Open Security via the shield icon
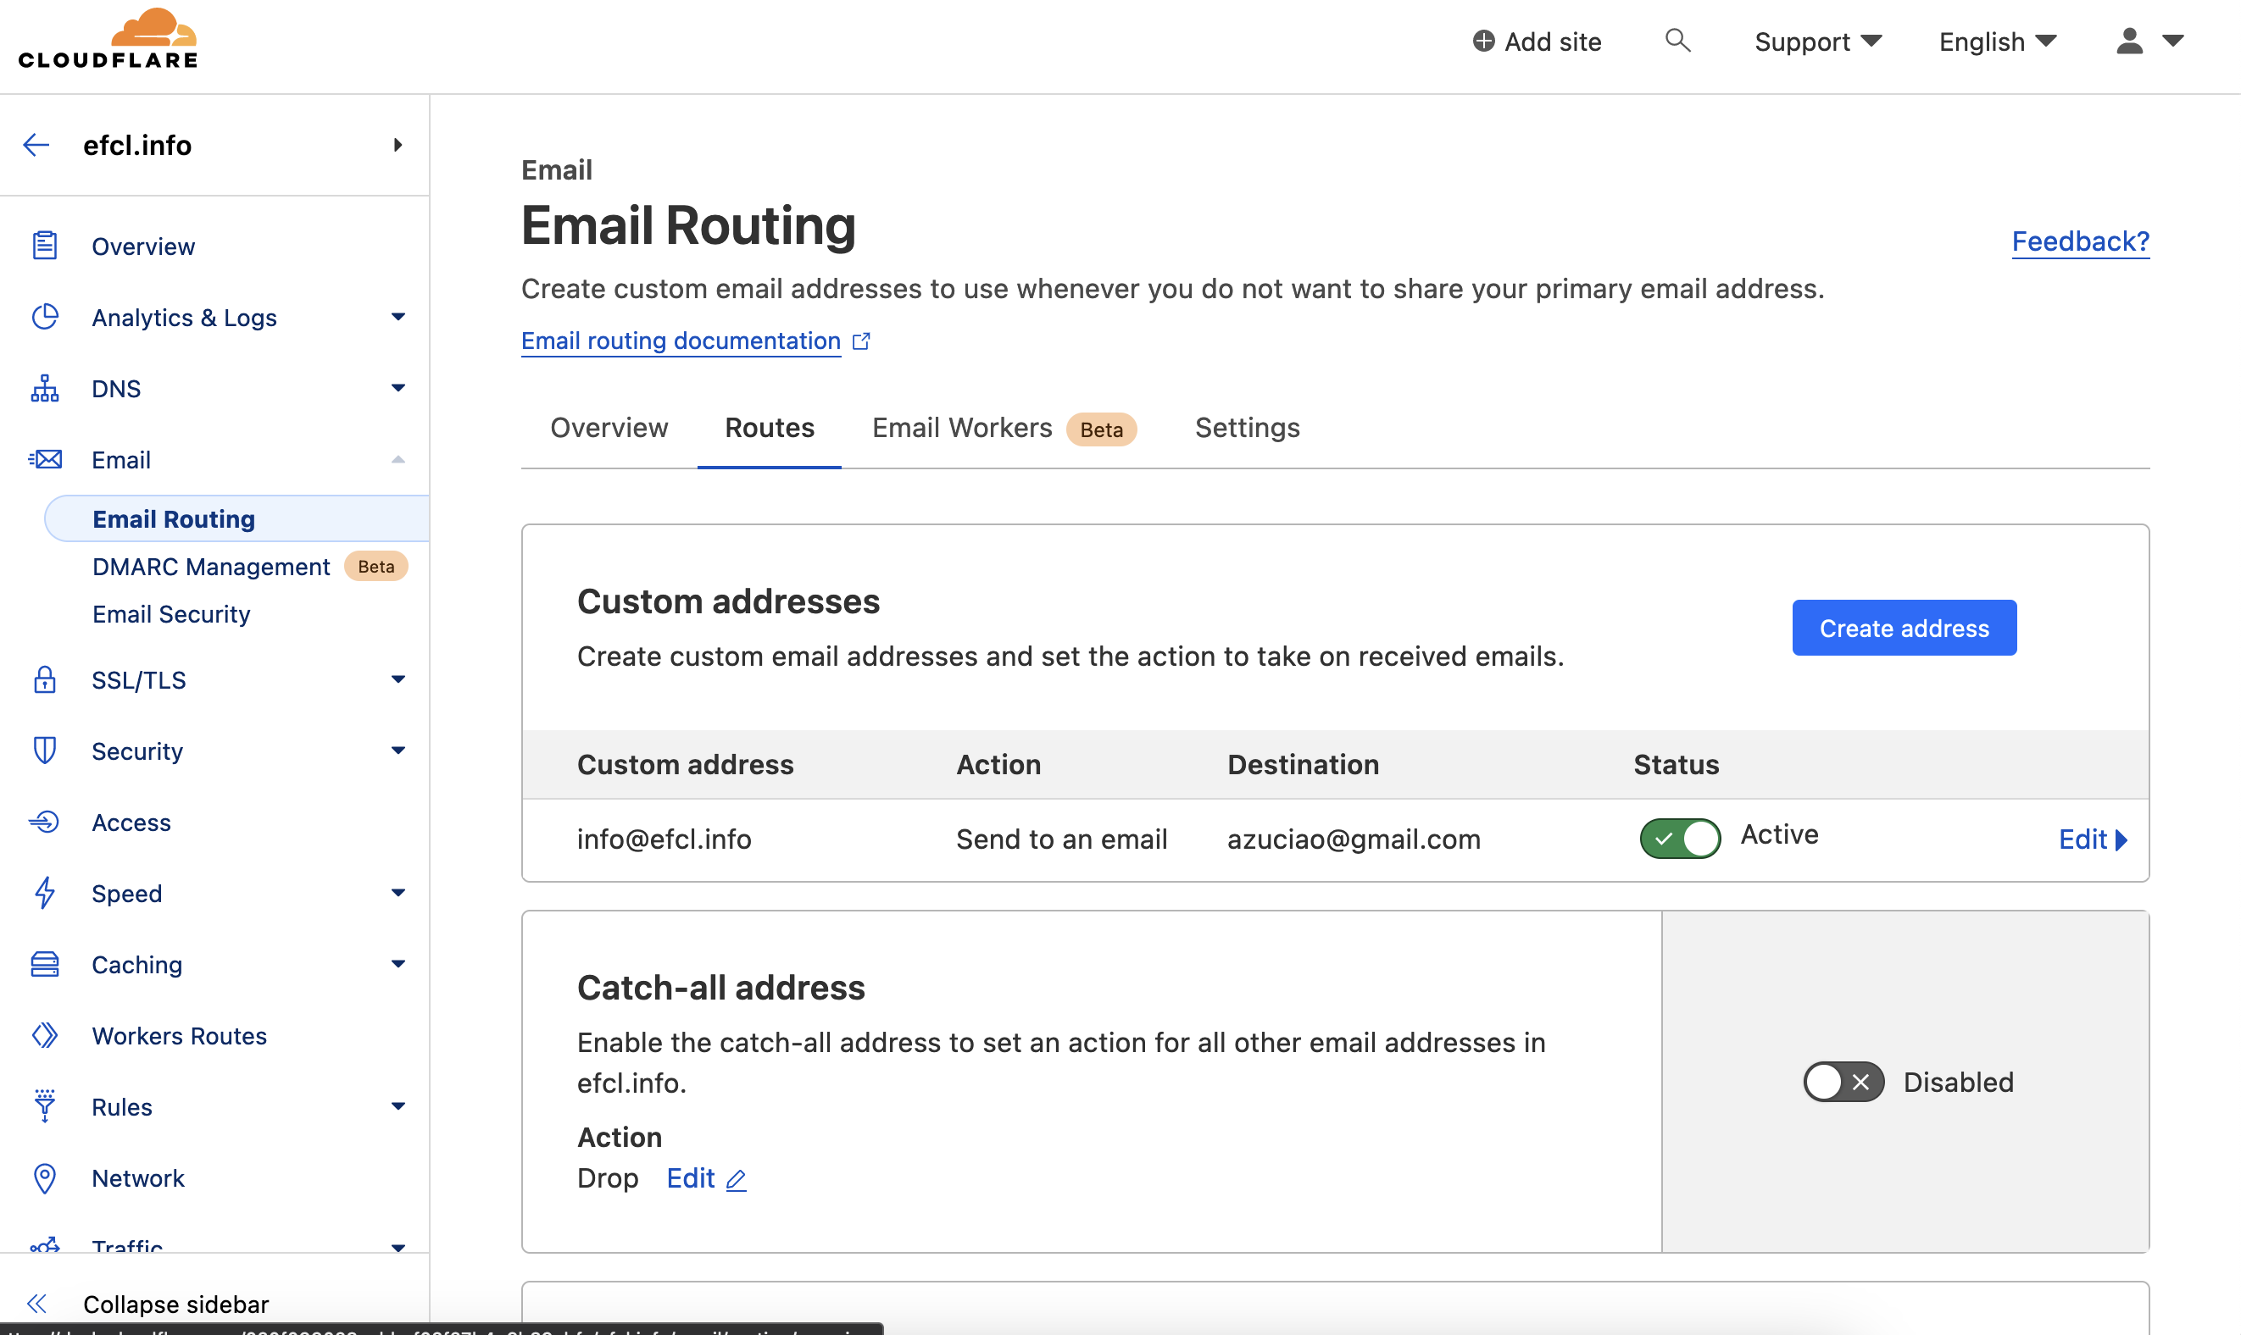This screenshot has height=1335, width=2241. click(x=44, y=751)
